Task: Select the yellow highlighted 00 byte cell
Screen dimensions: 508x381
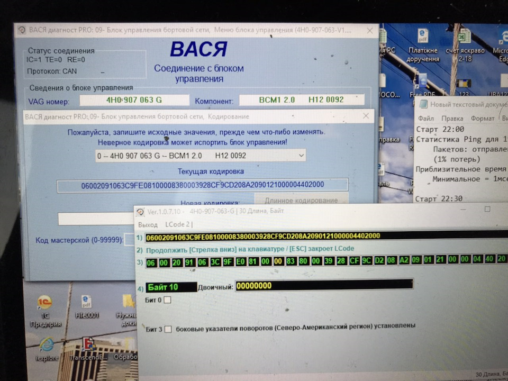Action: [x=278, y=261]
